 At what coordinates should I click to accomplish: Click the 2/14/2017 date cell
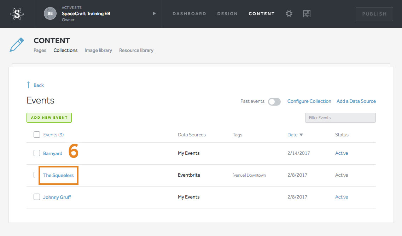click(298, 153)
